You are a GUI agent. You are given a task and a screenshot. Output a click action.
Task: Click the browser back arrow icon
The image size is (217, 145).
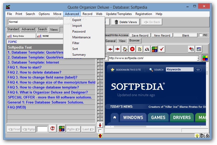pyautogui.click(x=110, y=49)
